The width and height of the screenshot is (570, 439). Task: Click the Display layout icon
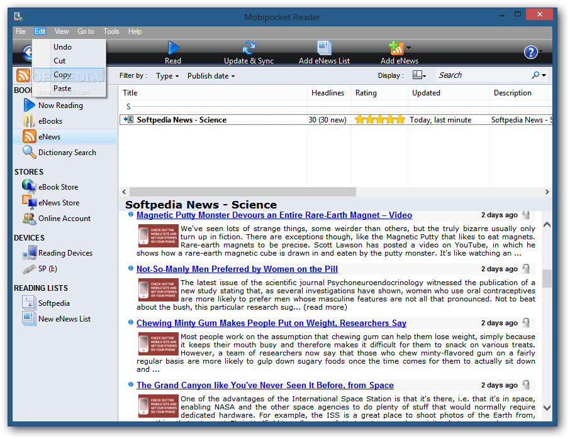pos(417,75)
